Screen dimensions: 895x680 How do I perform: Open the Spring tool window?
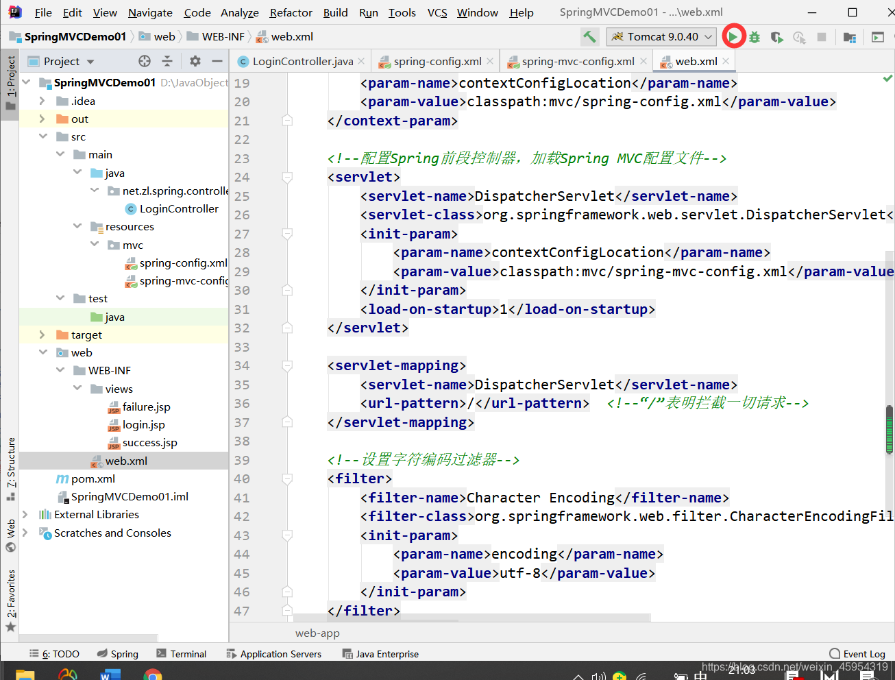[118, 654]
